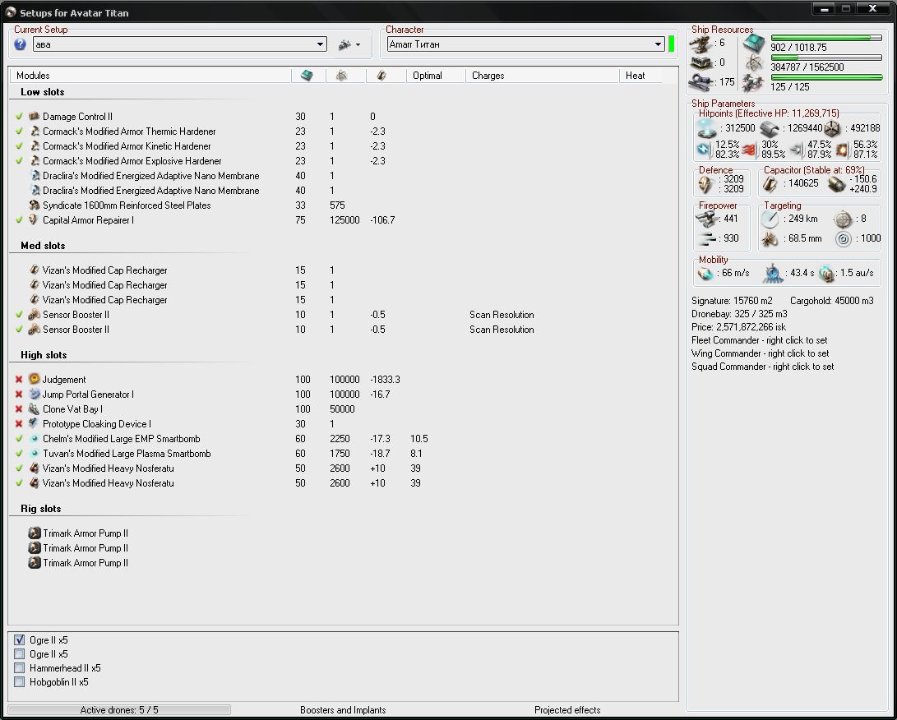
Task: Click the drone bandwidth 125/125 bar
Action: (826, 77)
